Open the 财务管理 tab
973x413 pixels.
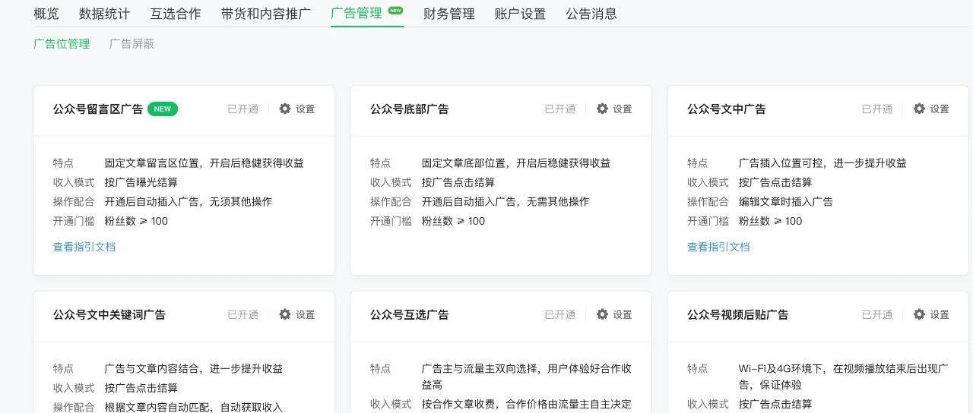click(449, 14)
